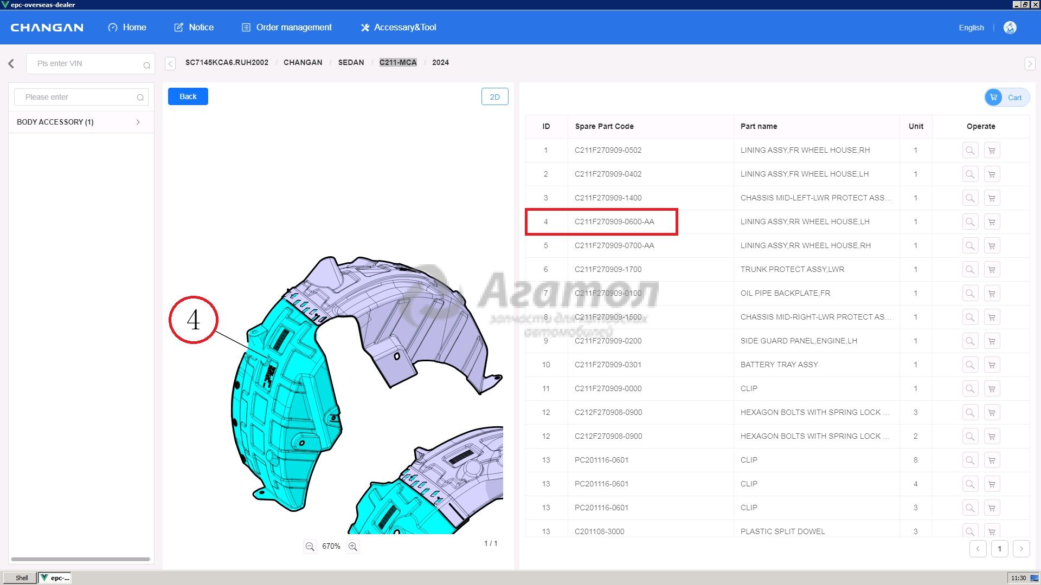This screenshot has height=585, width=1041.
Task: Open the English language dropdown
Action: (x=971, y=28)
